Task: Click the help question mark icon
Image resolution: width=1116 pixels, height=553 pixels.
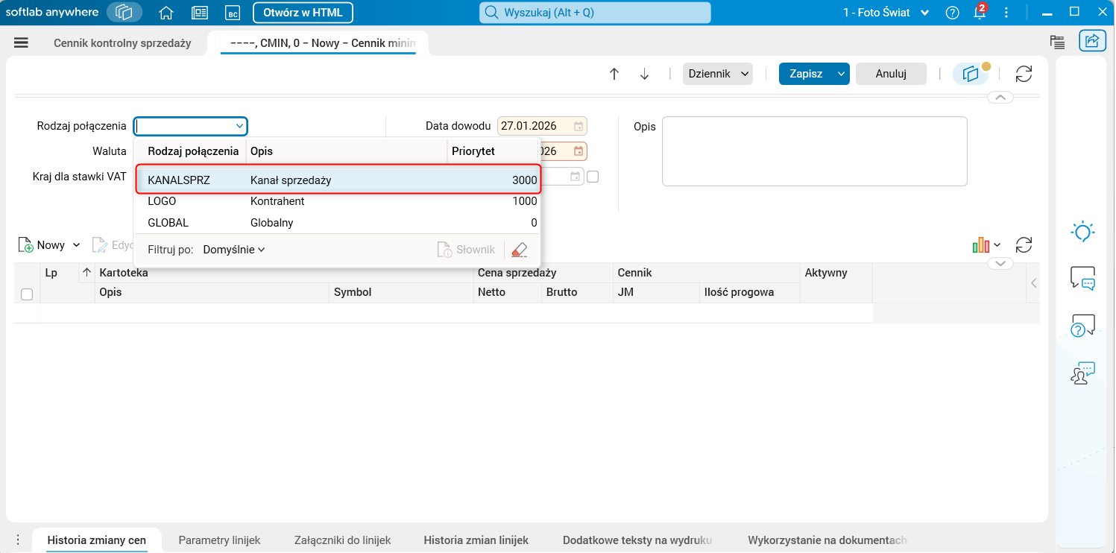Action: pyautogui.click(x=952, y=13)
